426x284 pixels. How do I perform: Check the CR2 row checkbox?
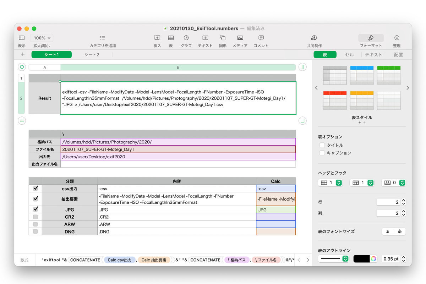tap(35, 217)
